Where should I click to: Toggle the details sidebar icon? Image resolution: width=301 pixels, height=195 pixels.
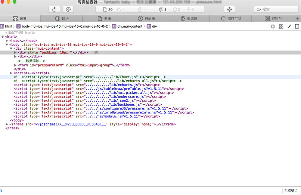297,26
